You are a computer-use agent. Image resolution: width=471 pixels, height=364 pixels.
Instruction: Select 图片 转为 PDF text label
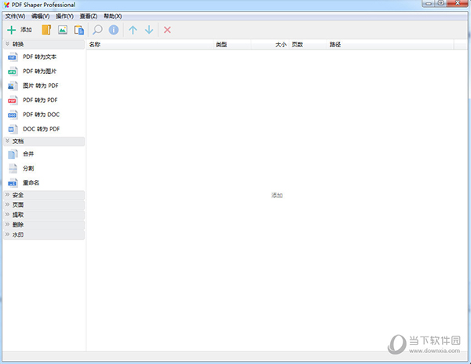(41, 86)
